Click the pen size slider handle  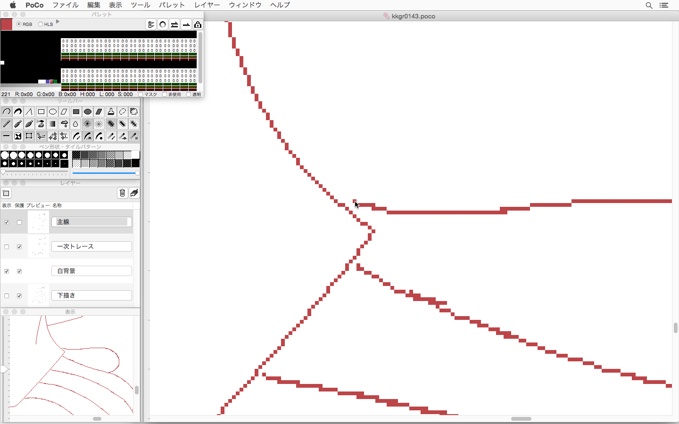coord(3,172)
